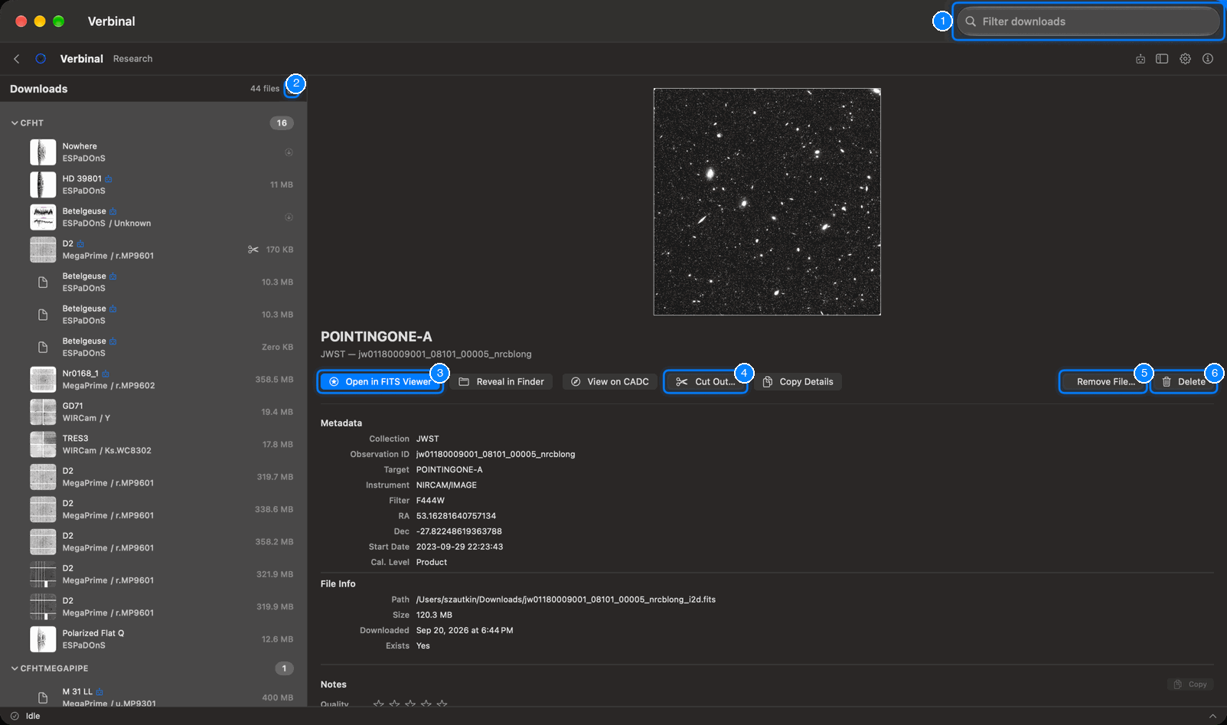The width and height of the screenshot is (1227, 725).
Task: Click the Remove File... button
Action: pyautogui.click(x=1102, y=382)
